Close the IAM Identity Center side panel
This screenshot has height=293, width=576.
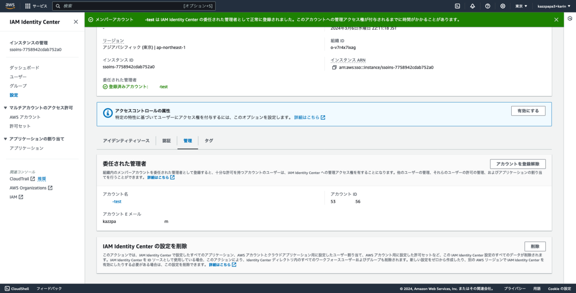coord(76,22)
